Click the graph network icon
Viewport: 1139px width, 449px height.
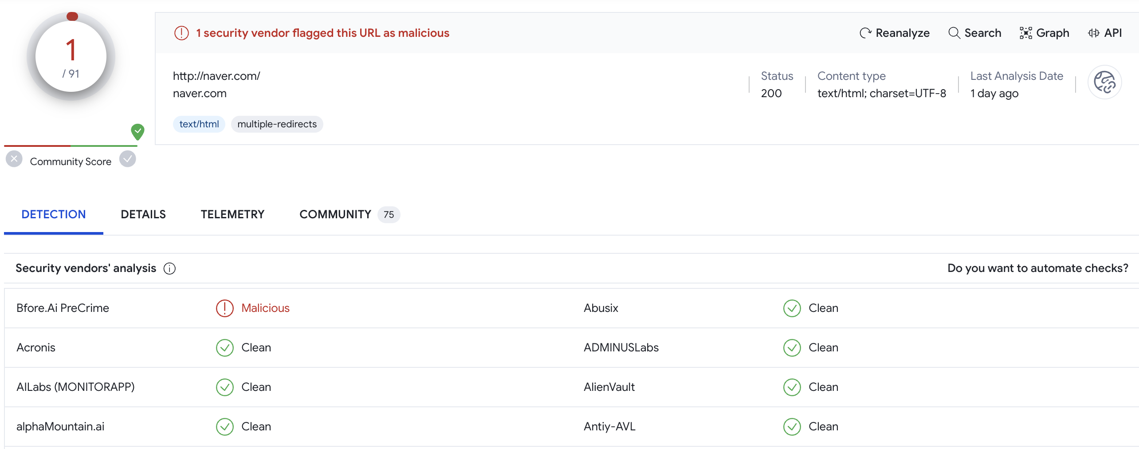coord(1025,33)
